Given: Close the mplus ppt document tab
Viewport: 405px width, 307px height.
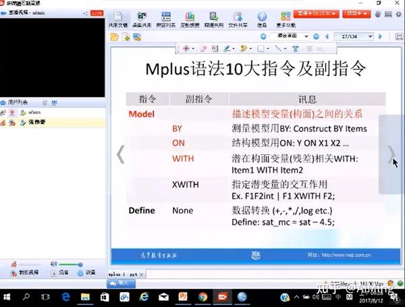Looking at the screenshot, I should tap(141, 275).
